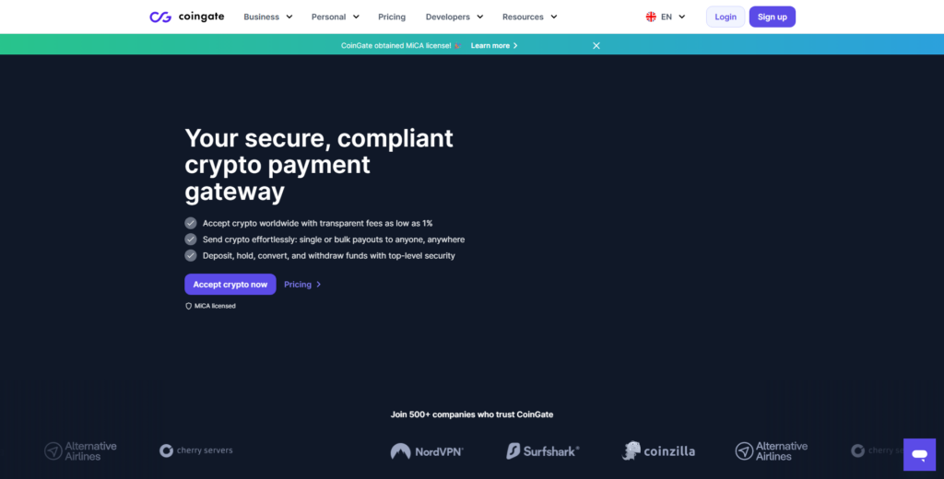Click the Accept crypto now button
Screen dimensions: 944x479
[x=230, y=285]
